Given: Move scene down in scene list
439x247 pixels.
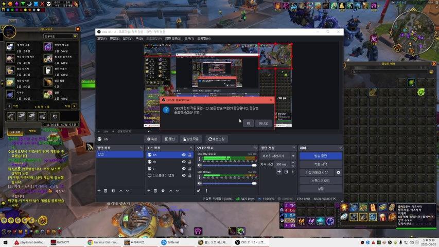Looking at the screenshot, I should click(128, 191).
